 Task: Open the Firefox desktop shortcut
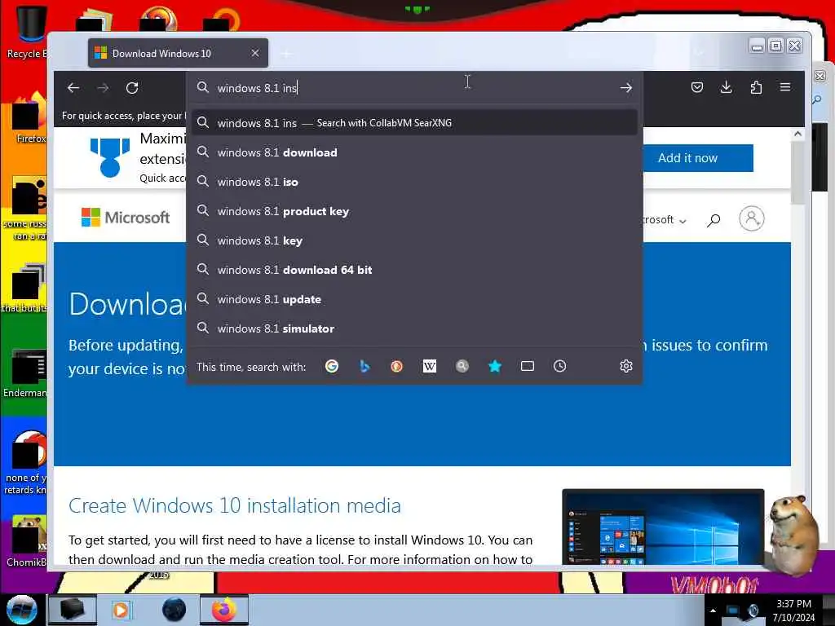pos(29,117)
